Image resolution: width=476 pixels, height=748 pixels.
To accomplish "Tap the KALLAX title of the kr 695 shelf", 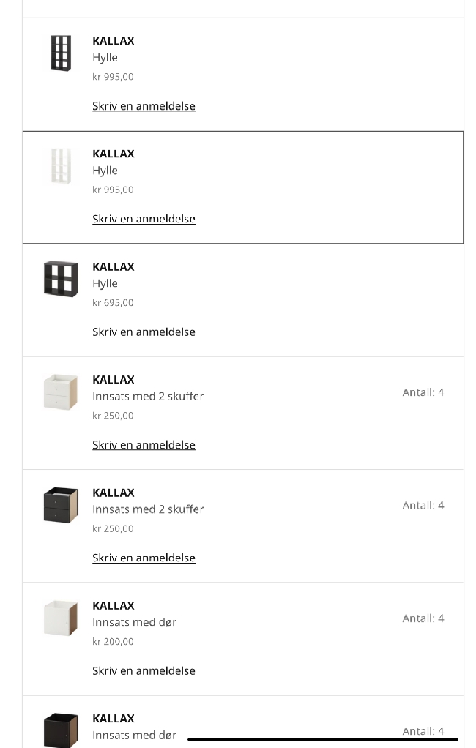I will pyautogui.click(x=114, y=267).
